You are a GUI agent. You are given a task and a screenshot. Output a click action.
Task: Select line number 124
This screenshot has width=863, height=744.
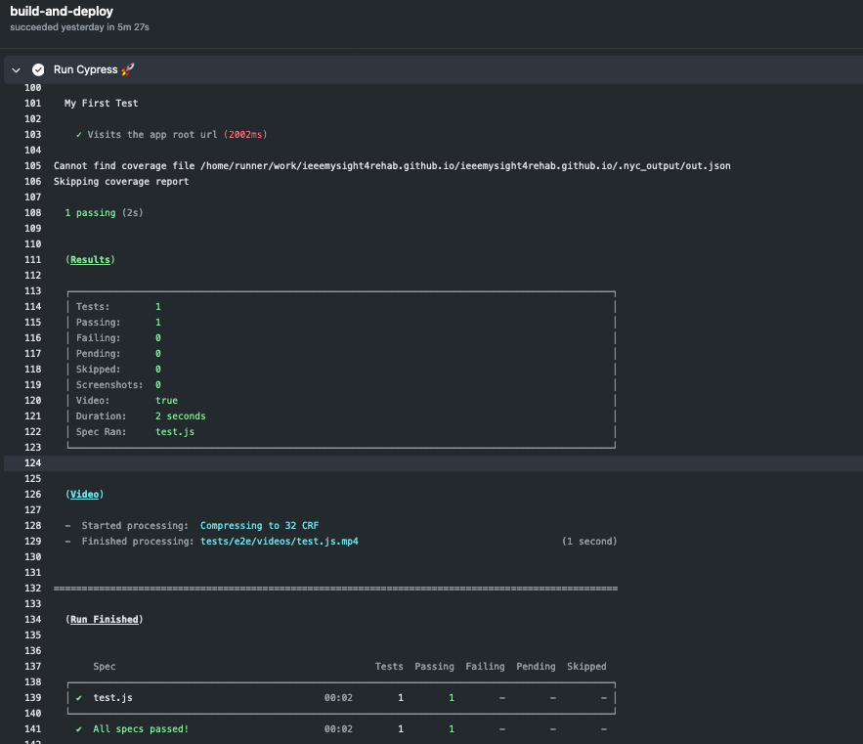(32, 463)
